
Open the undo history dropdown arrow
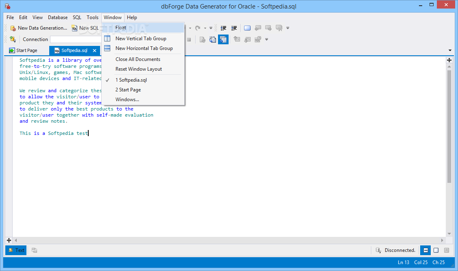tap(190, 28)
